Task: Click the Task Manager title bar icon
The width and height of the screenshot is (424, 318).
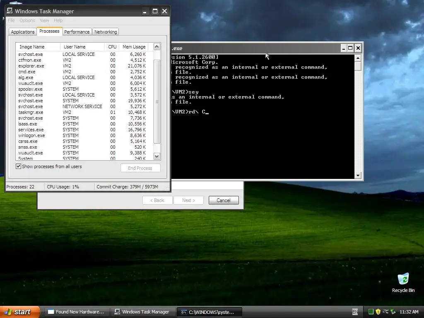Action: coord(10,11)
